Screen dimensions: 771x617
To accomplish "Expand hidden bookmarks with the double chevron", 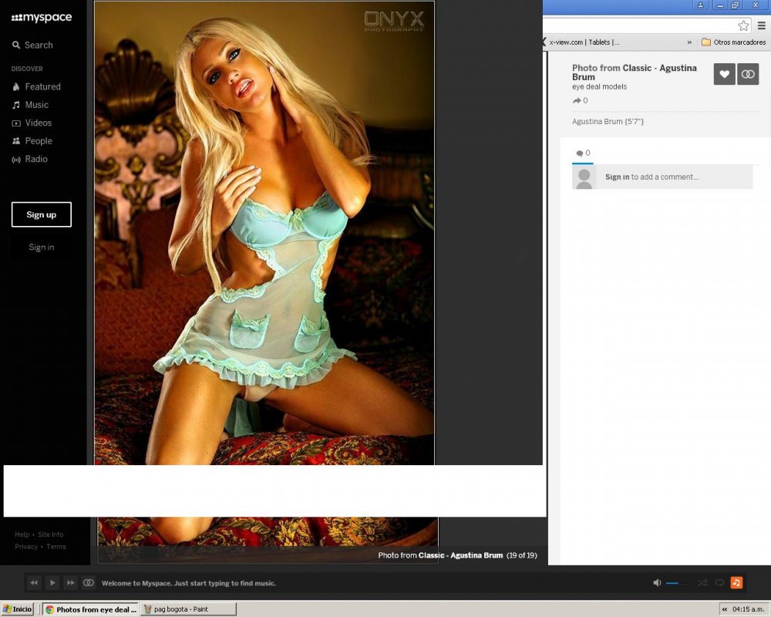I will [x=689, y=42].
